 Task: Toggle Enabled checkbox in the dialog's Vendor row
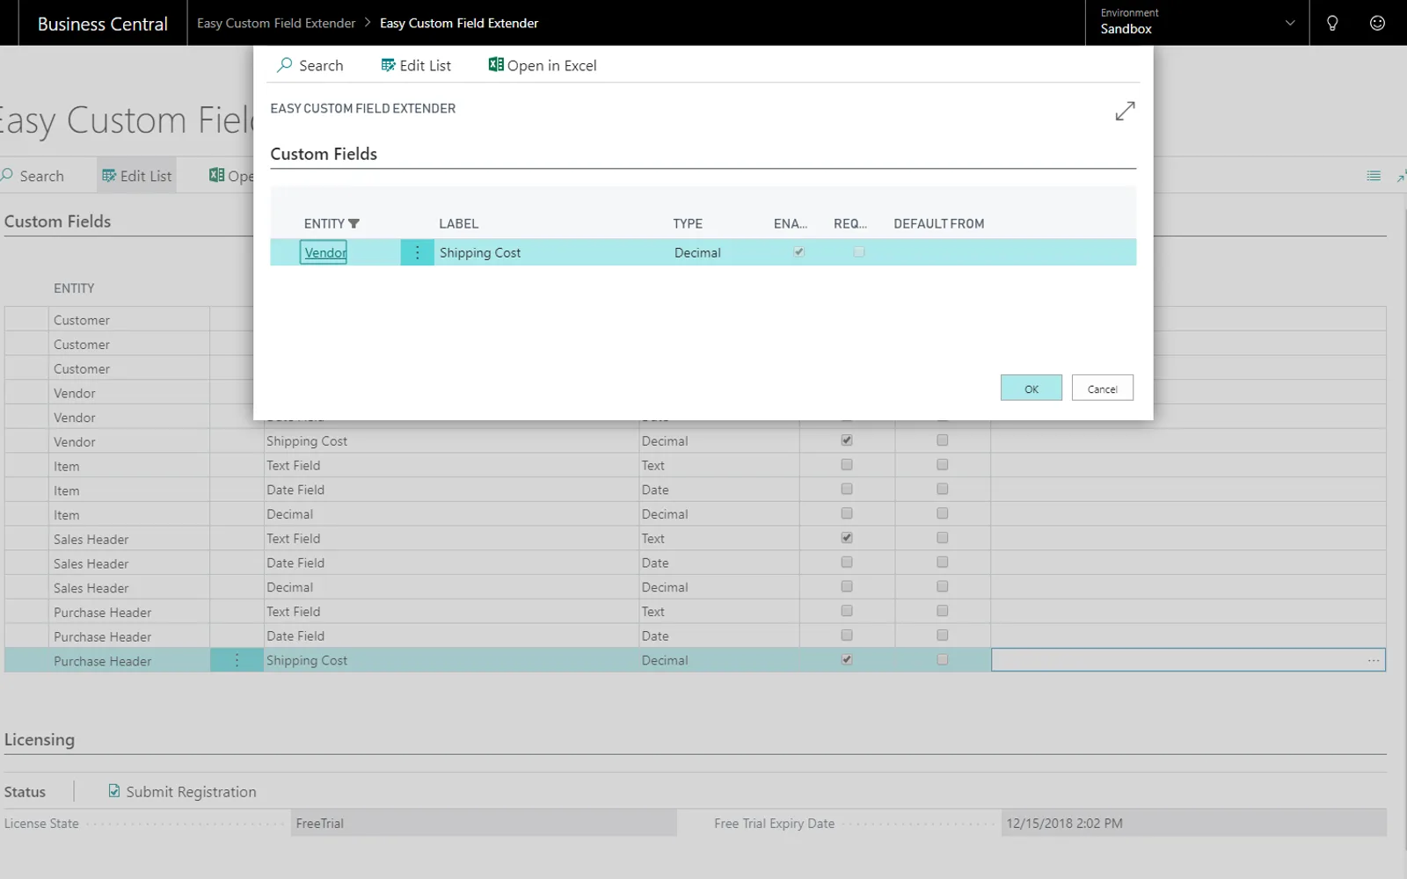pyautogui.click(x=798, y=252)
